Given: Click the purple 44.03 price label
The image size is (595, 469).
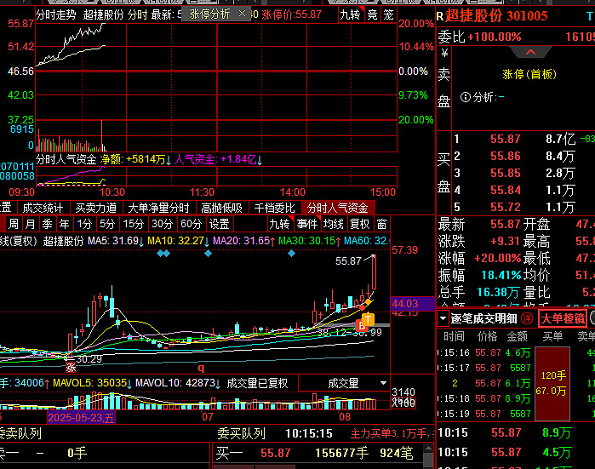Looking at the screenshot, I should (x=413, y=304).
